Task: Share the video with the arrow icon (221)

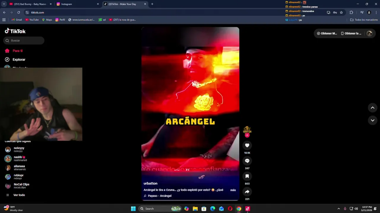Action: [x=247, y=191]
